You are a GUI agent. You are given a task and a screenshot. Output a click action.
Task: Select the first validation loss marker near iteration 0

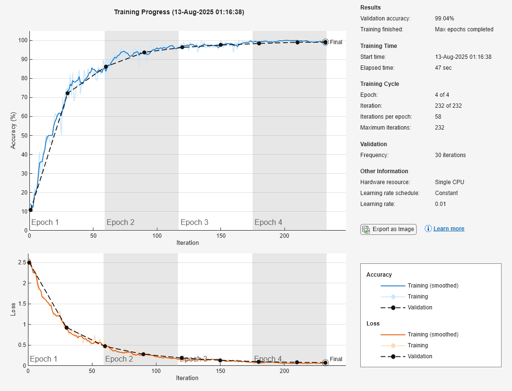point(29,263)
